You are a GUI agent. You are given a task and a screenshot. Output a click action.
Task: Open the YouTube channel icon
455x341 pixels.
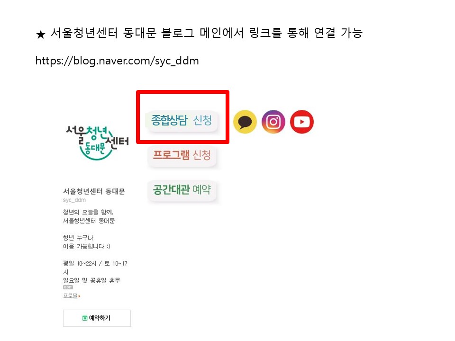tap(302, 122)
